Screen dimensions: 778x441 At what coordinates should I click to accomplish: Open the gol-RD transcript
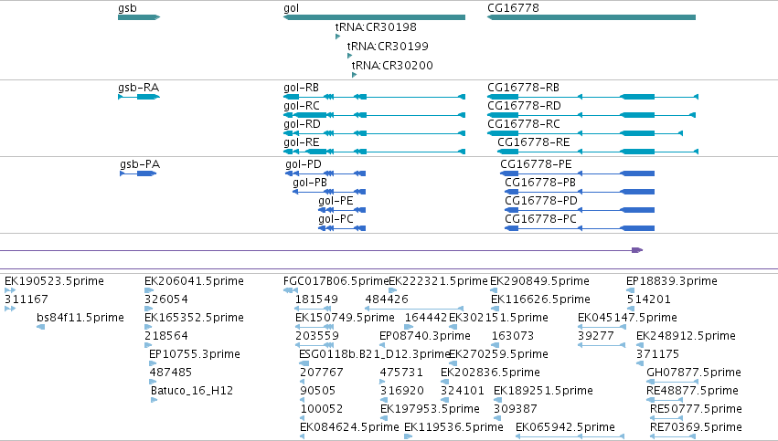(374, 133)
